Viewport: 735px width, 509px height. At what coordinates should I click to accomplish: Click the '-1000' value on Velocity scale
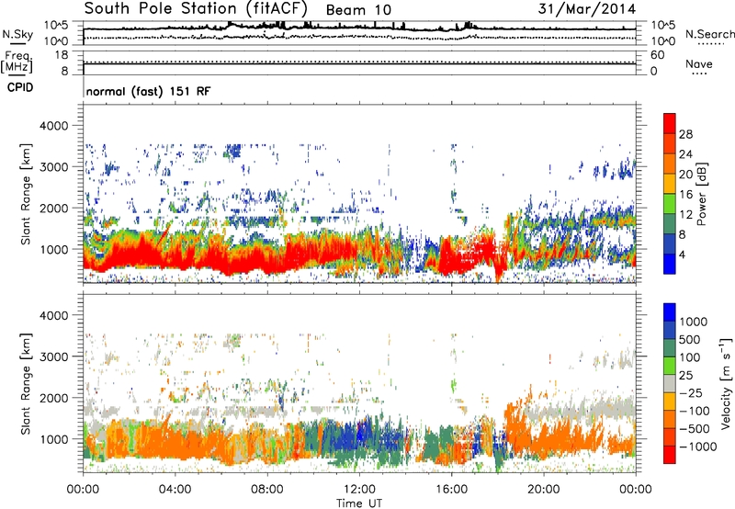(698, 447)
